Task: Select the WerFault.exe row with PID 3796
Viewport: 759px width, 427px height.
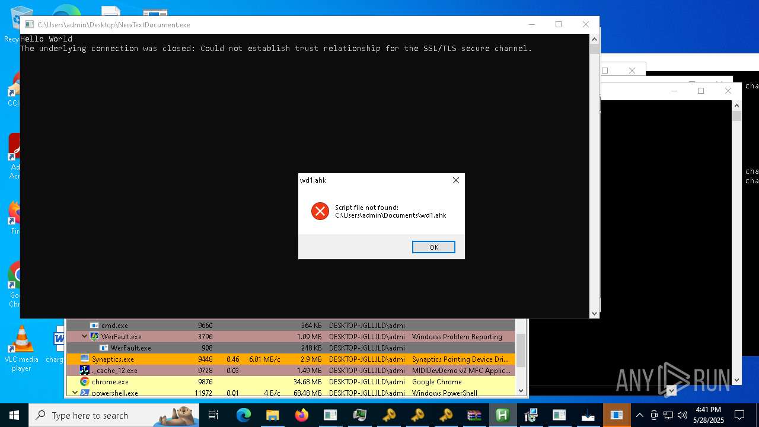Action: [291, 337]
